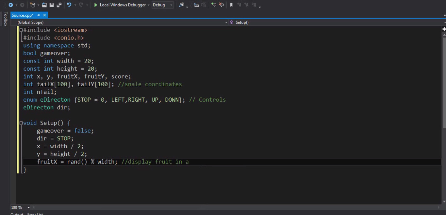446x215 pixels.
Task: Open the Toolbox panel
Action: (6, 19)
